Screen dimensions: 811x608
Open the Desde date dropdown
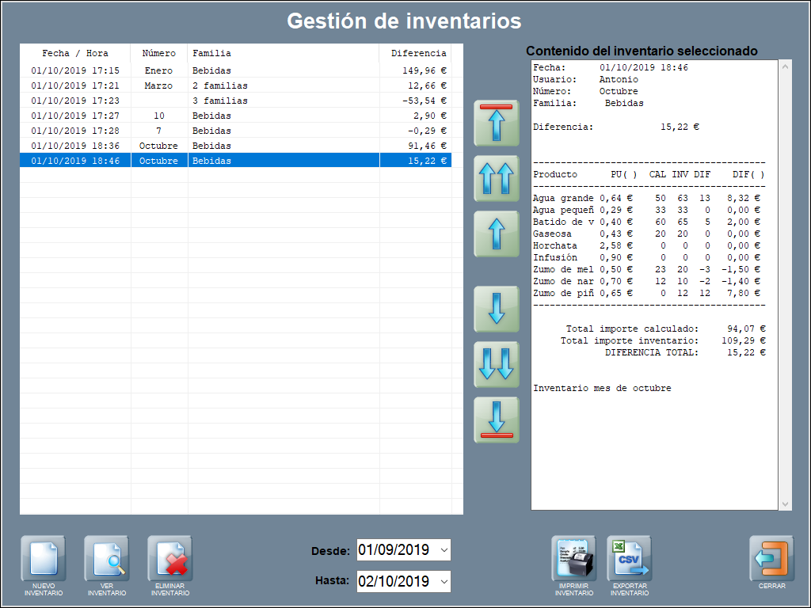(443, 549)
